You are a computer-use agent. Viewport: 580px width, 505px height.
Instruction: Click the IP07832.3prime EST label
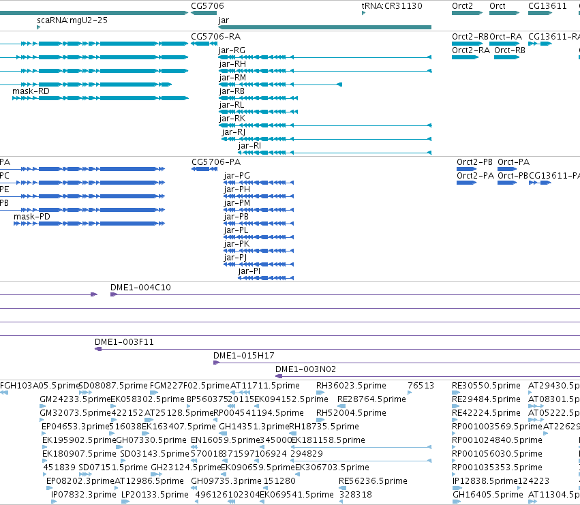point(84,495)
